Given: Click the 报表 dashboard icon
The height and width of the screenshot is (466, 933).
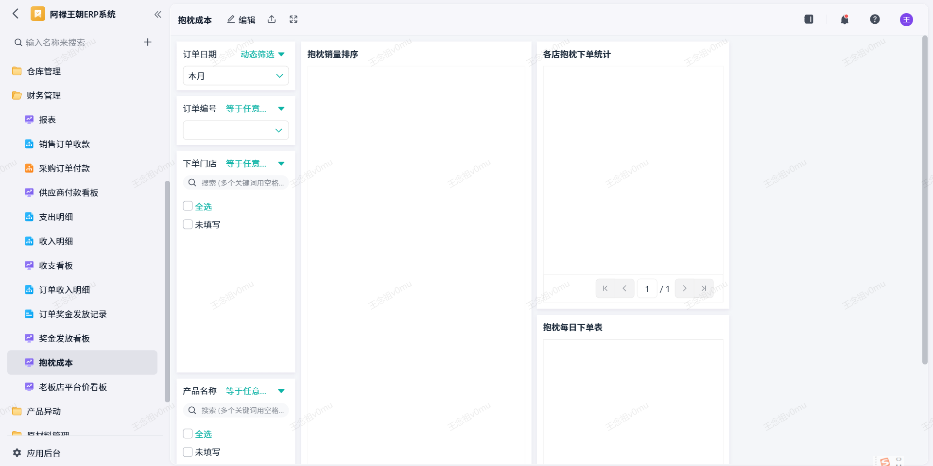Looking at the screenshot, I should tap(29, 120).
